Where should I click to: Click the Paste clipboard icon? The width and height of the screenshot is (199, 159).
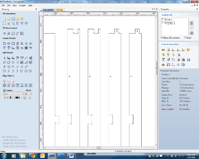click(x=17, y=23)
